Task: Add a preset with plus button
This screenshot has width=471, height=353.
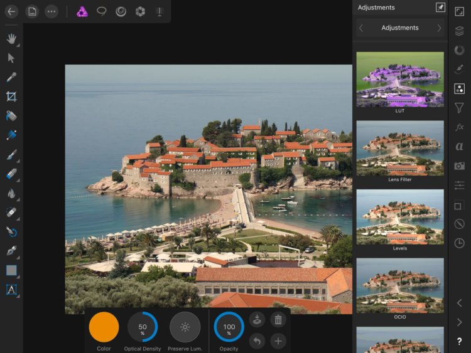Action: (x=278, y=341)
